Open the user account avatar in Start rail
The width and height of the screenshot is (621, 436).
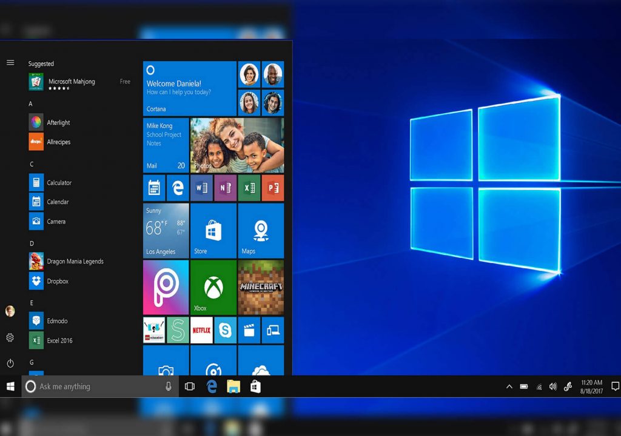coord(10,311)
